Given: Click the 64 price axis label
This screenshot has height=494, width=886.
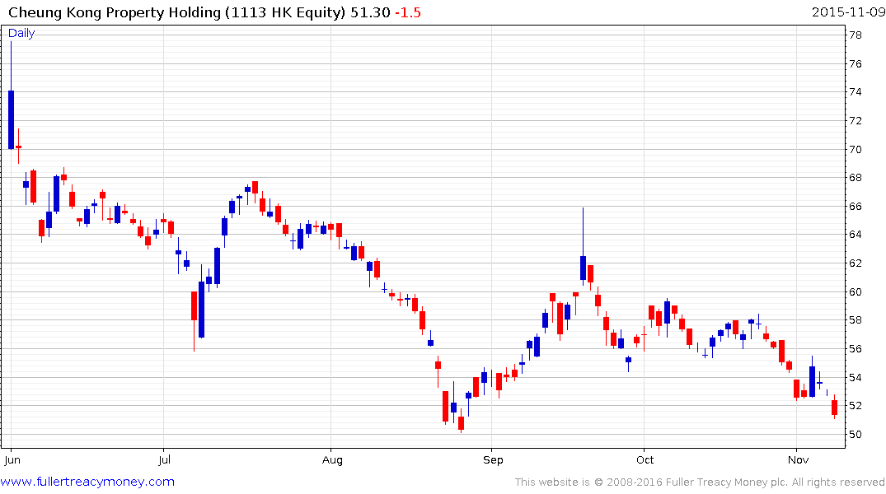Looking at the screenshot, I should pos(855,235).
